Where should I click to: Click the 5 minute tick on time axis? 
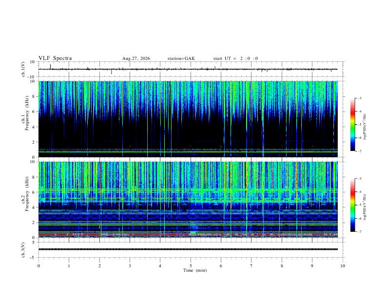191,266
